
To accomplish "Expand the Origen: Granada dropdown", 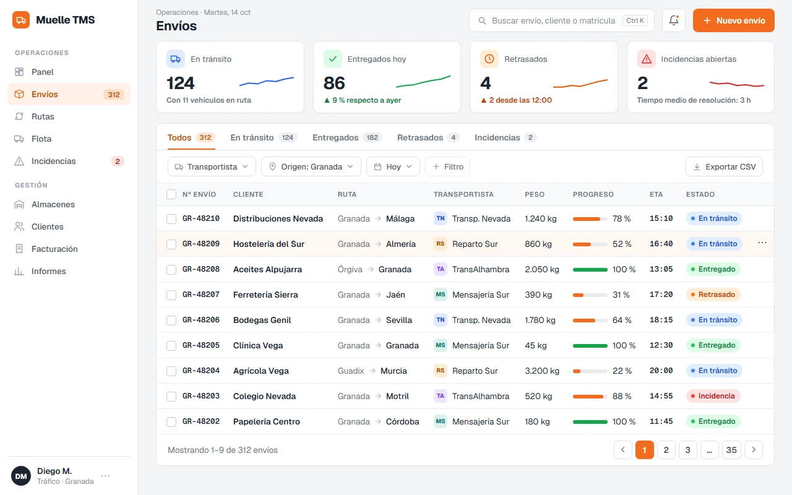I will [311, 166].
